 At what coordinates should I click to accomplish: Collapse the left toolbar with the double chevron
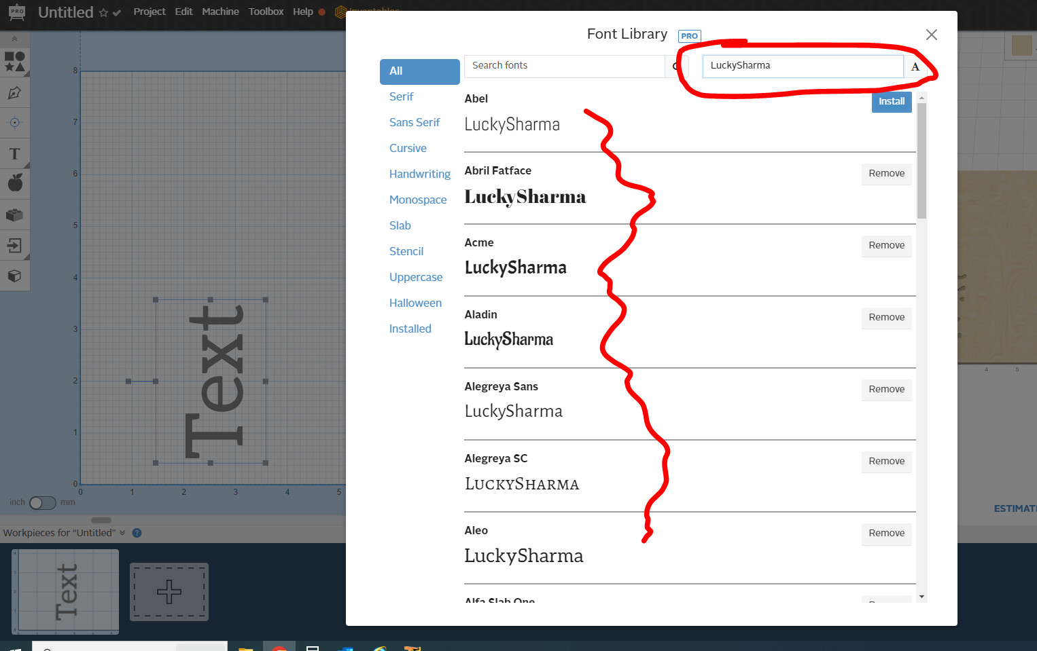(x=15, y=37)
